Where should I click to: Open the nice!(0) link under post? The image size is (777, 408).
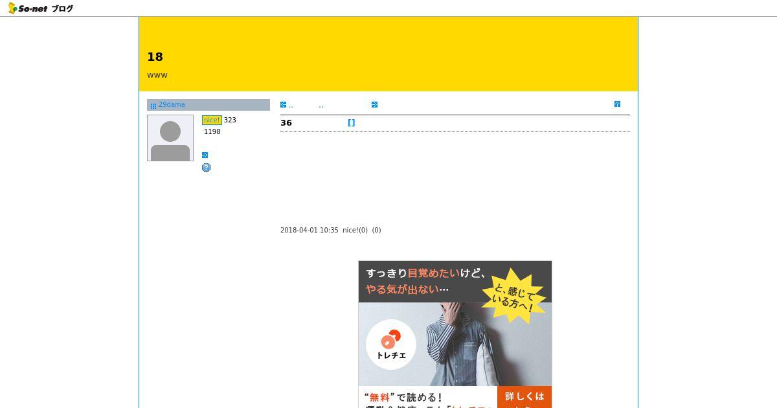[x=355, y=230]
